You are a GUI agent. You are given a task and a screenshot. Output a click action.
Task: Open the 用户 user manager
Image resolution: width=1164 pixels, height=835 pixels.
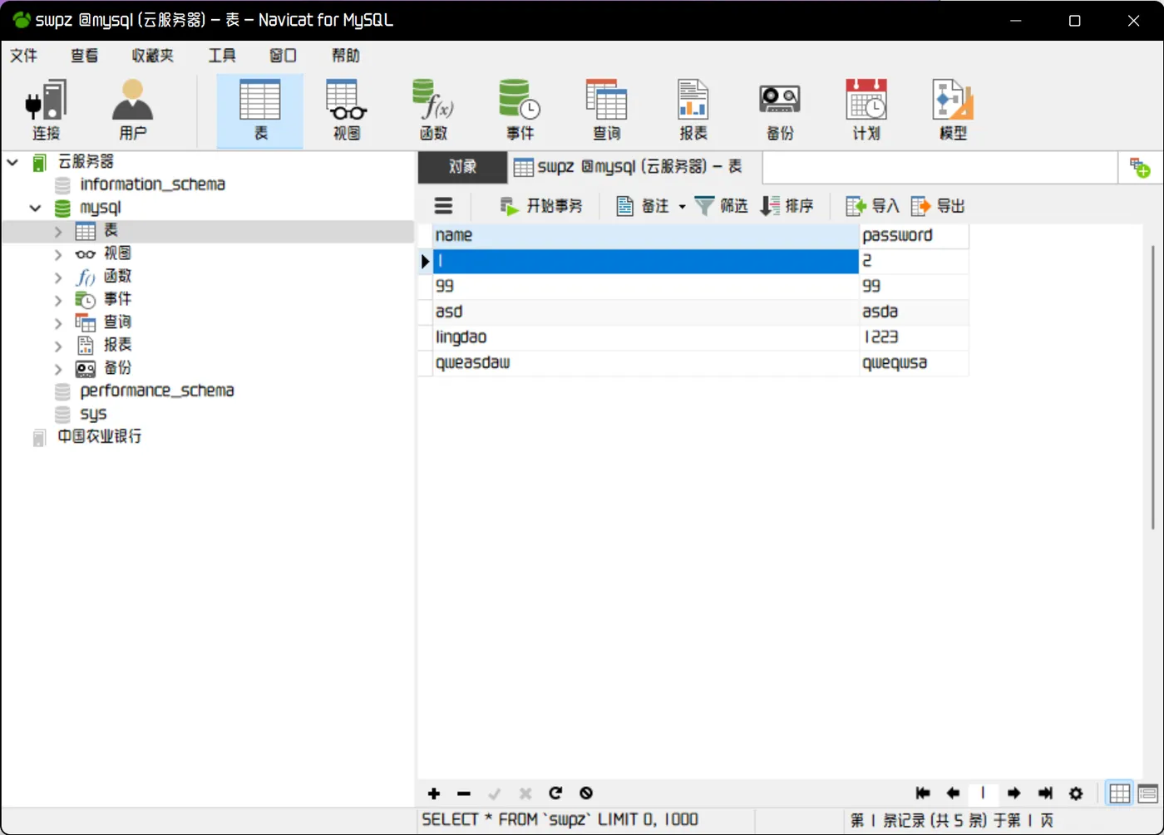[x=133, y=111]
